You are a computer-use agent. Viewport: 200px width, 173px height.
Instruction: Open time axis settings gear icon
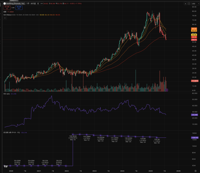(x=195, y=171)
